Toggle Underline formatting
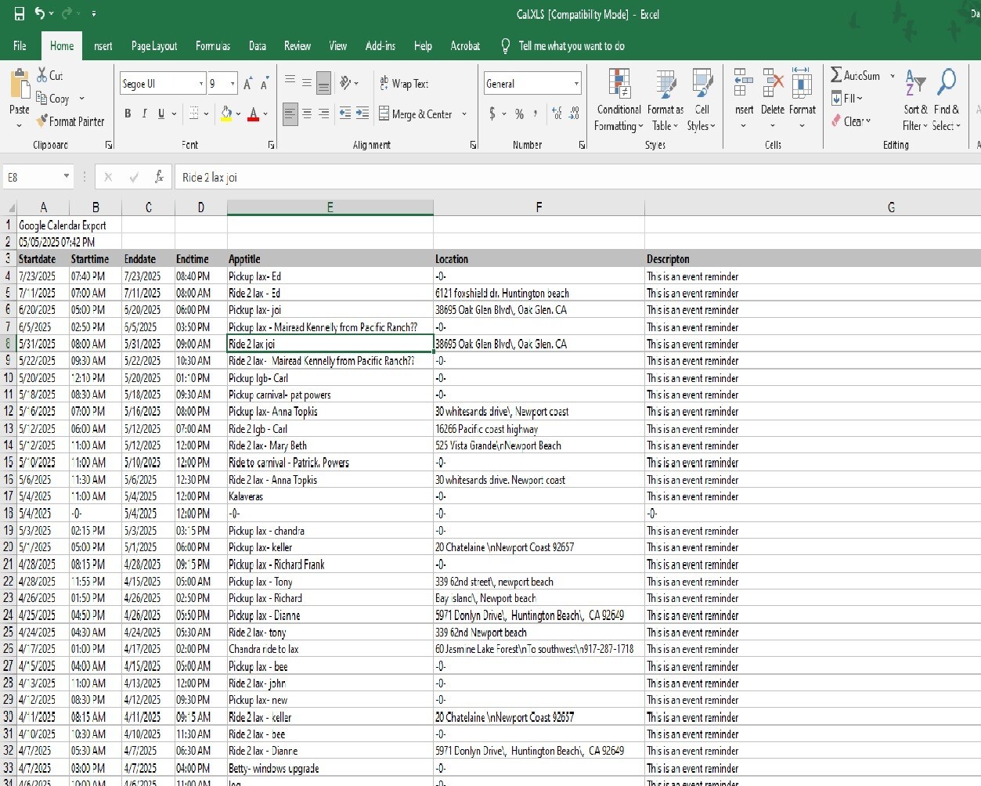 pos(161,114)
